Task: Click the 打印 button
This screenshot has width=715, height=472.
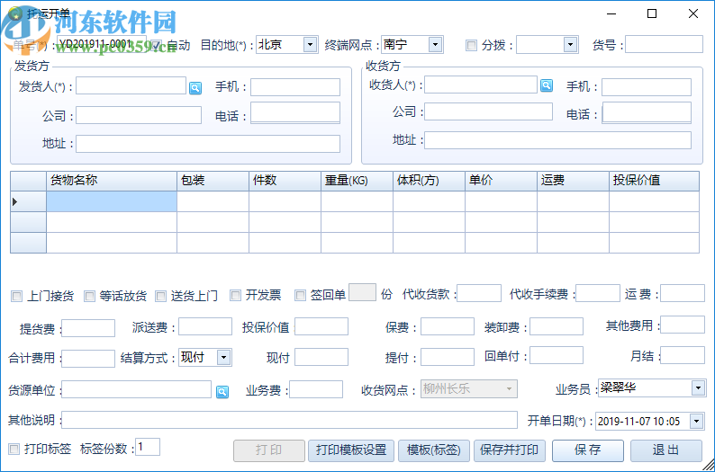Action: coord(269,450)
